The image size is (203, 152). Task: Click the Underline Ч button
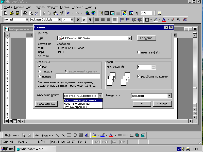[90, 20]
